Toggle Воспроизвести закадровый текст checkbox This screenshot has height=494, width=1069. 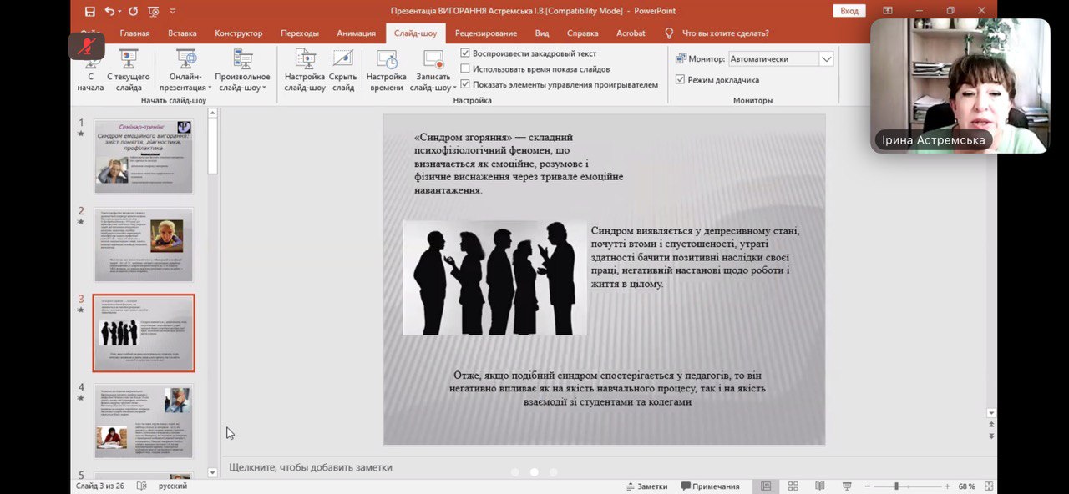pos(465,53)
